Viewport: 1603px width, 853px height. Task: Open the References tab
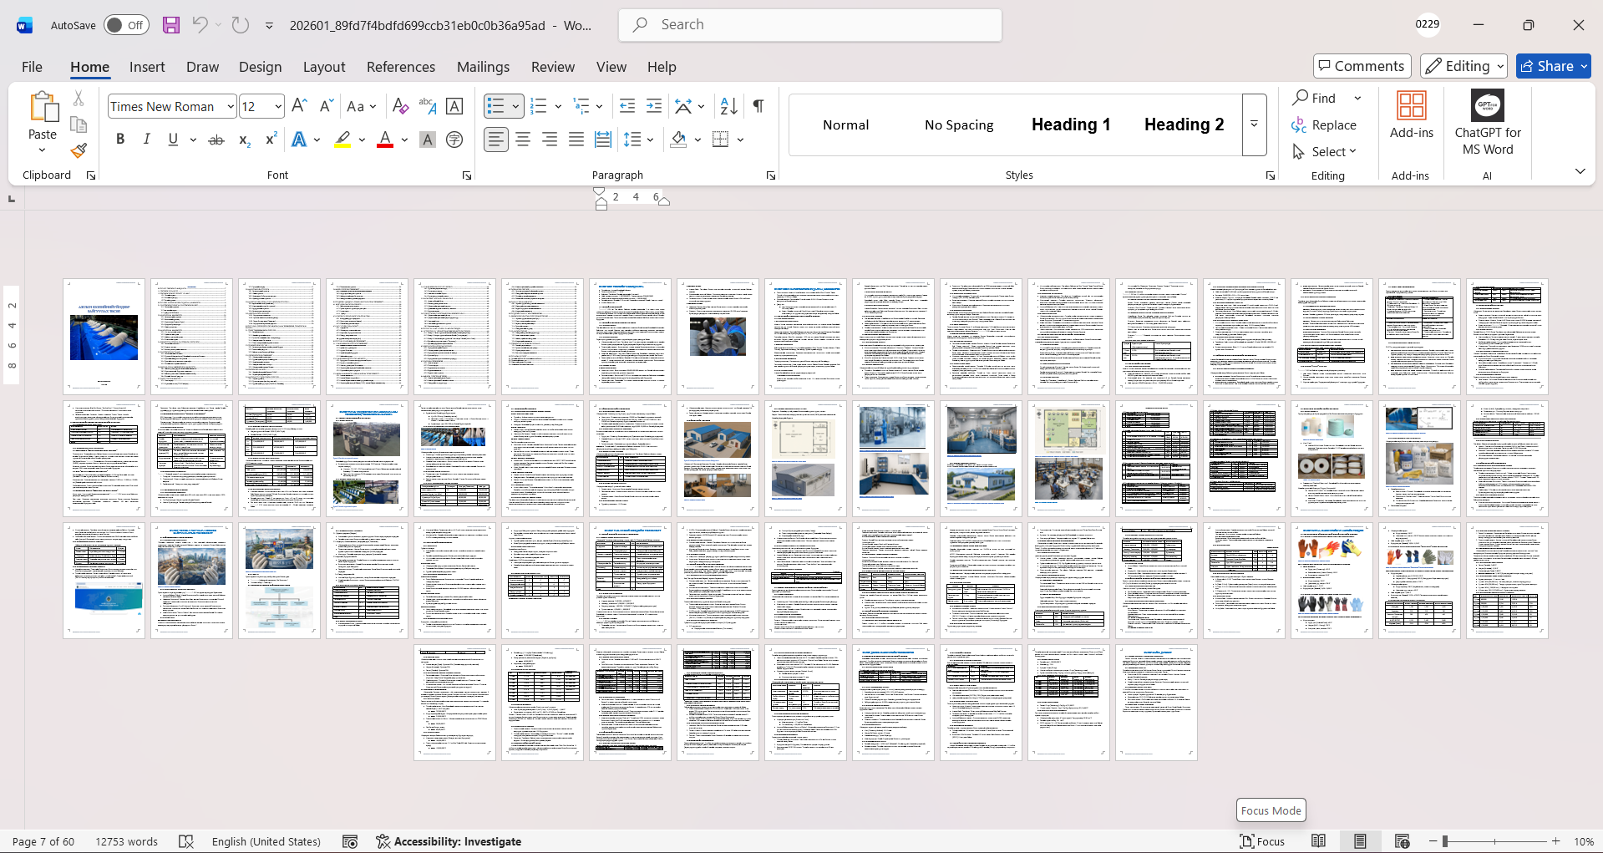[400, 67]
